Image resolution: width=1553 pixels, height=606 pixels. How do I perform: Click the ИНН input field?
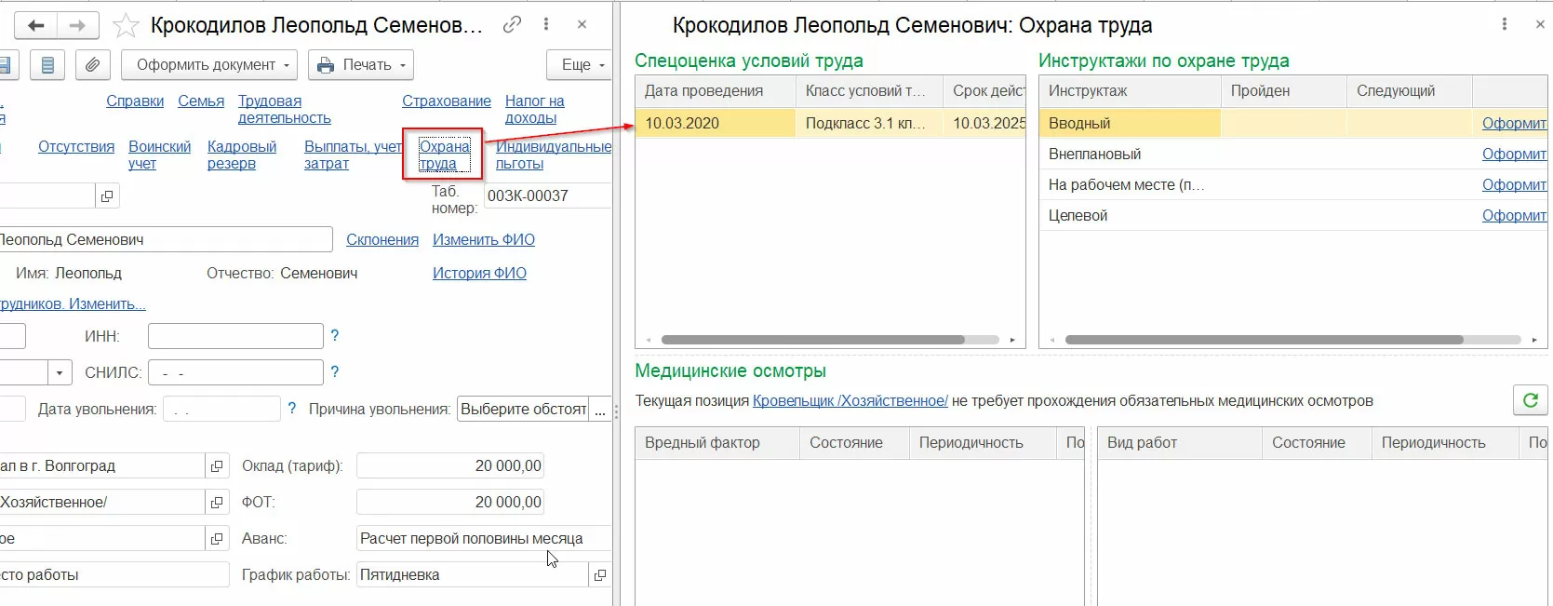[235, 336]
